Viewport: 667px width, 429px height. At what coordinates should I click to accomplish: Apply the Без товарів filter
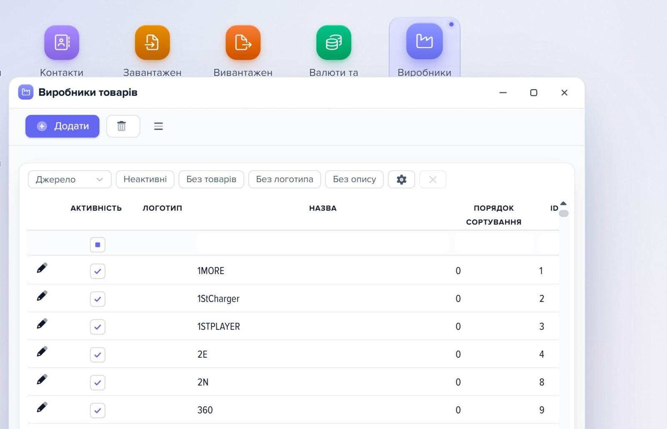click(x=211, y=180)
